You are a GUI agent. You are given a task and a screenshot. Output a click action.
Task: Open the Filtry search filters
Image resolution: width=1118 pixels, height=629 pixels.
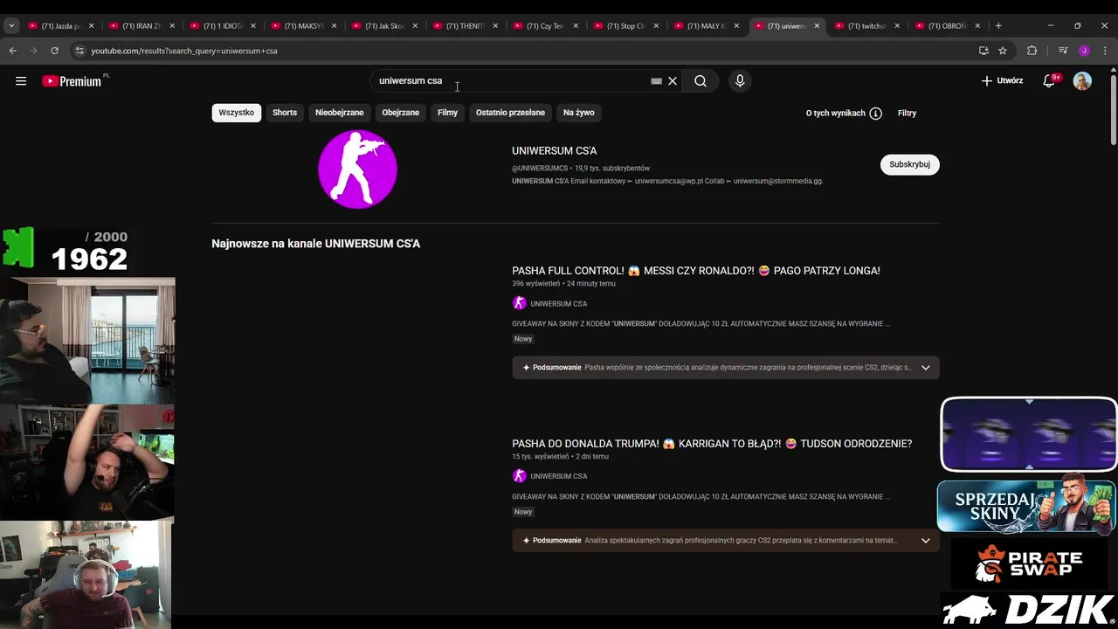tap(907, 113)
